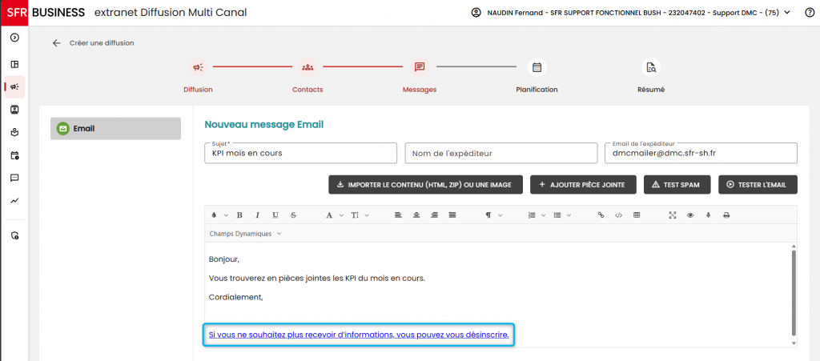Click the unsubscribe link in the email body

pos(359,335)
